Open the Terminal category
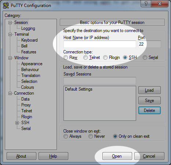The width and height of the screenshot is (171, 165). (x=22, y=34)
